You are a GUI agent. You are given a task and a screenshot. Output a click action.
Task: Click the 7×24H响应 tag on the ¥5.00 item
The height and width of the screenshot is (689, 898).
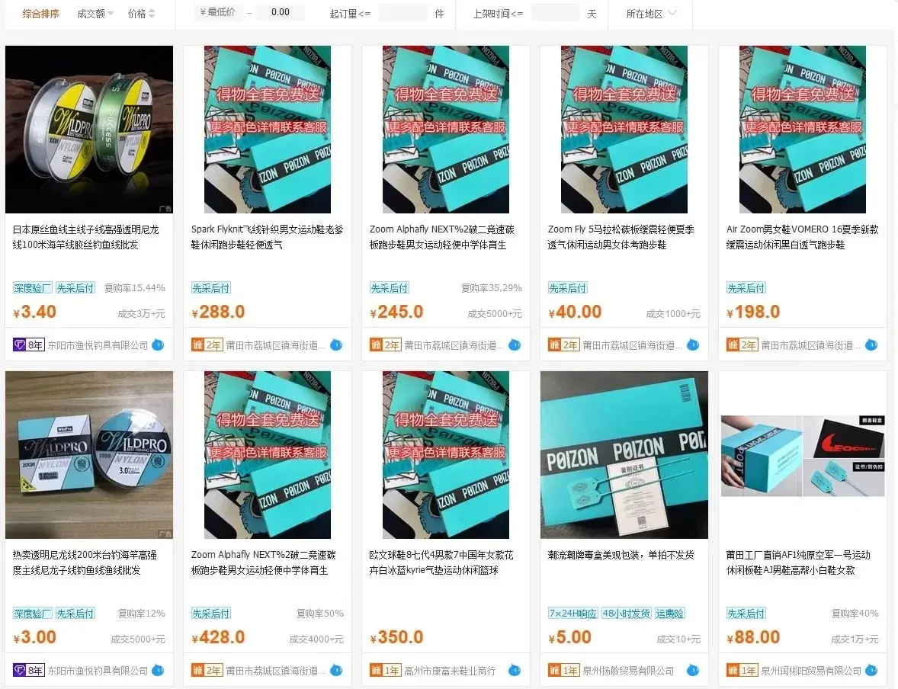[x=572, y=614]
